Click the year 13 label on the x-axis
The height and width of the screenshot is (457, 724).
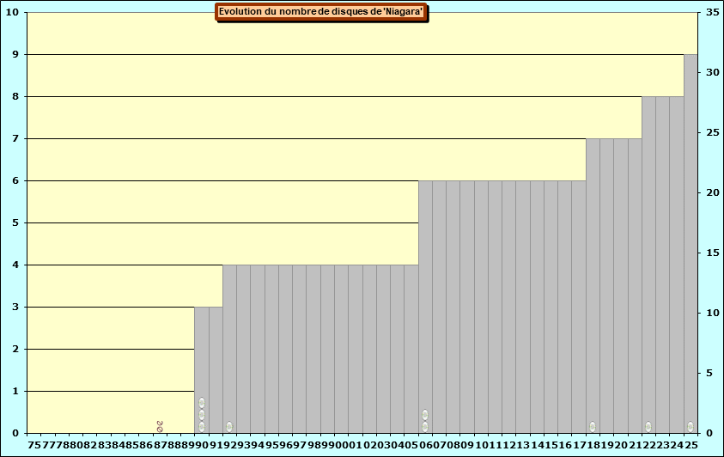click(x=523, y=445)
